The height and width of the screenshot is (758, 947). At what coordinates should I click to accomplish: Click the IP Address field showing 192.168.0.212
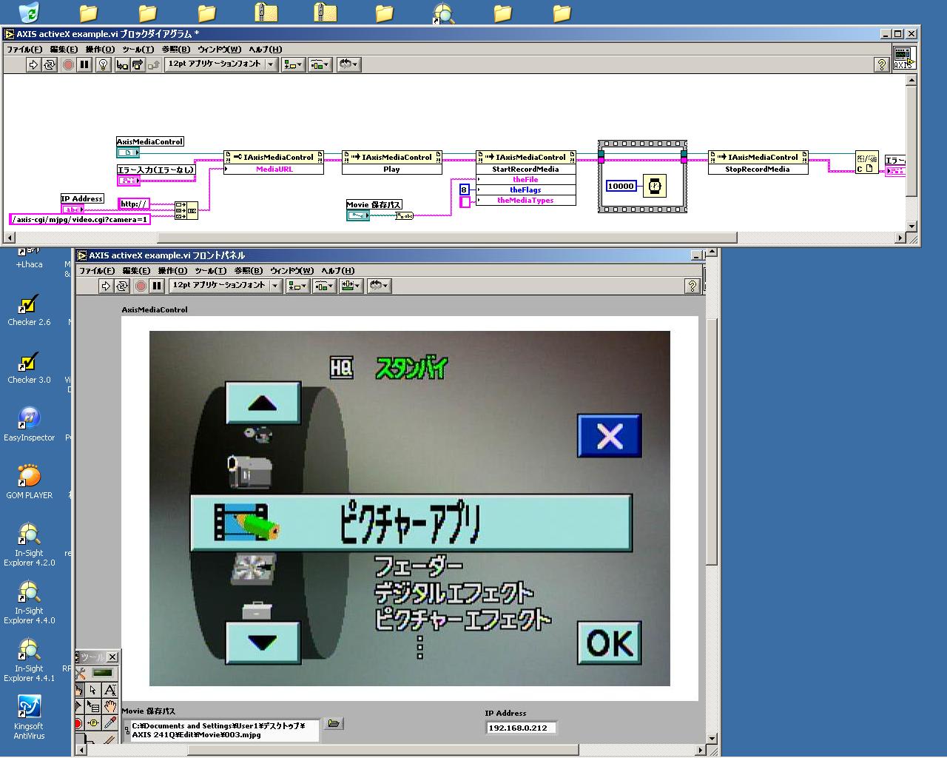520,727
